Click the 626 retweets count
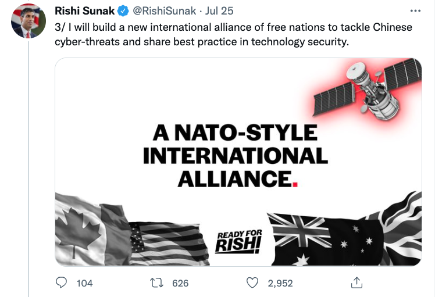The width and height of the screenshot is (435, 297). click(180, 283)
